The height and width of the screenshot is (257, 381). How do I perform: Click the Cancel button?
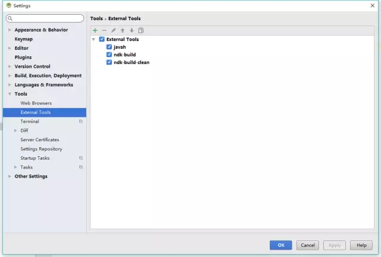(x=308, y=245)
